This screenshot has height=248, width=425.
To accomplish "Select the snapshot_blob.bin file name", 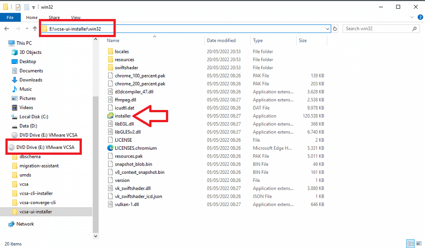I will click(133, 164).
